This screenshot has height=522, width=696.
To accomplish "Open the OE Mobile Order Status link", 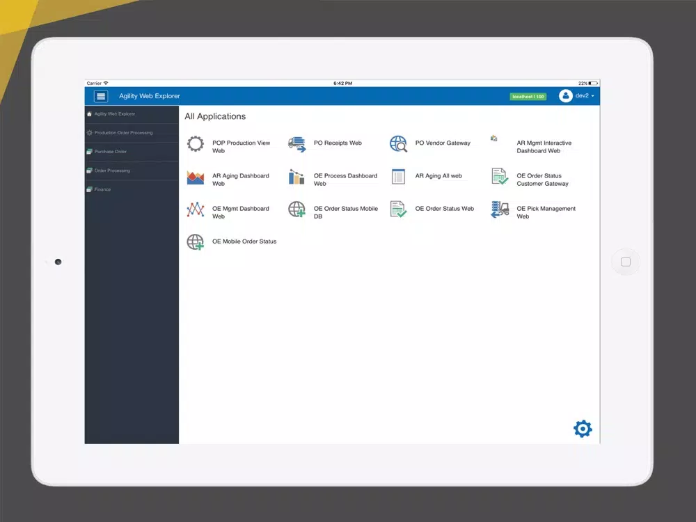I will (244, 242).
